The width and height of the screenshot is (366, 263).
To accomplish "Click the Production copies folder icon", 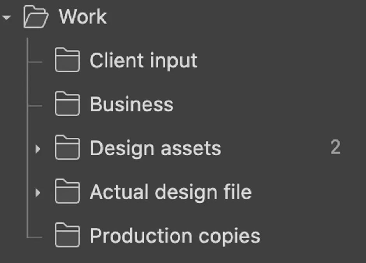I will 67,235.
